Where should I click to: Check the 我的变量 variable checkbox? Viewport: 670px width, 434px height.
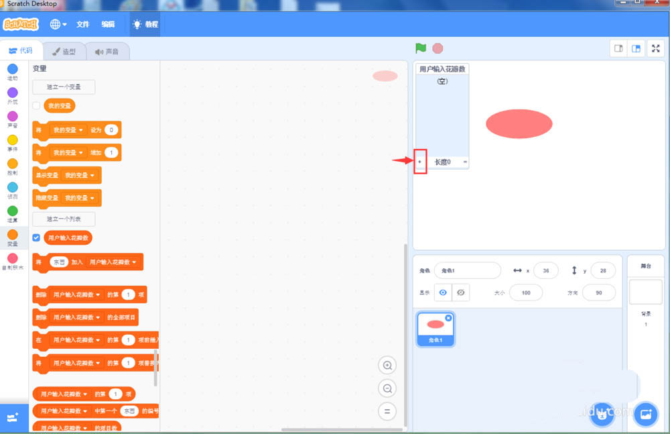point(36,105)
